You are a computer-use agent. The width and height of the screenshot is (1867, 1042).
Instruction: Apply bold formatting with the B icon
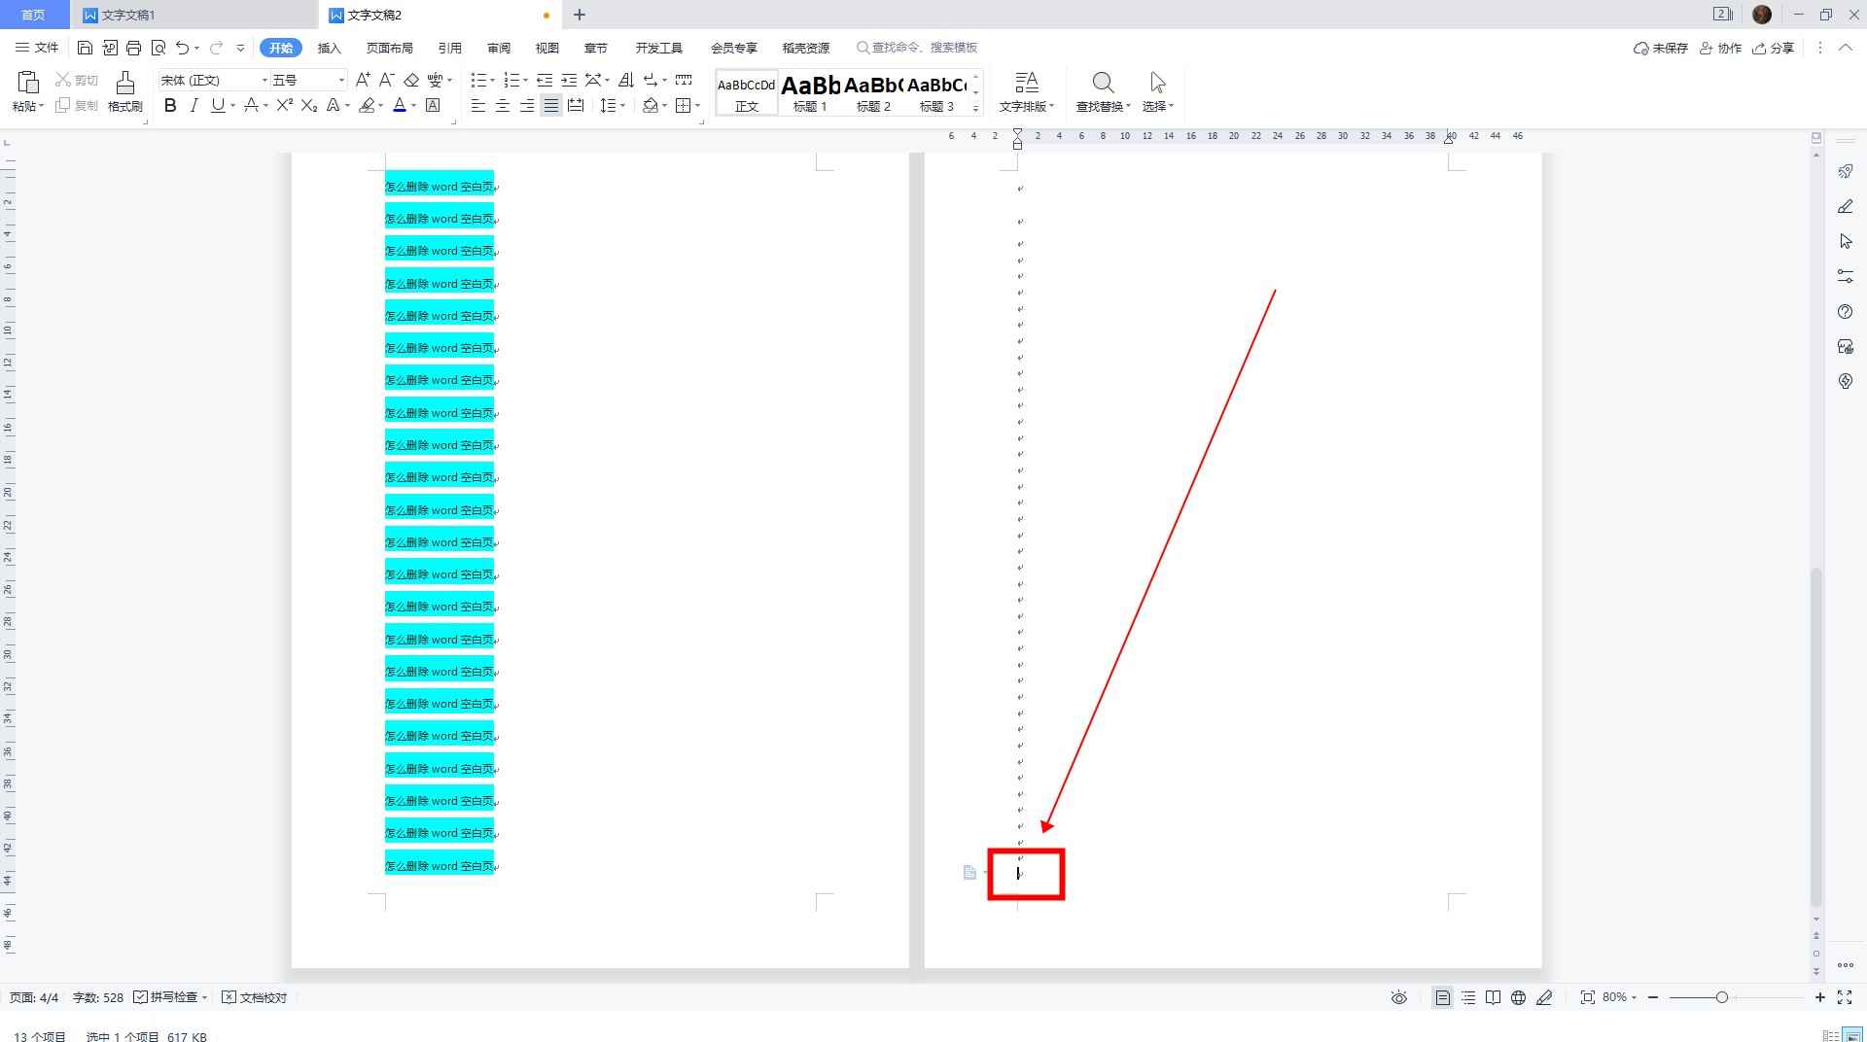tap(170, 106)
